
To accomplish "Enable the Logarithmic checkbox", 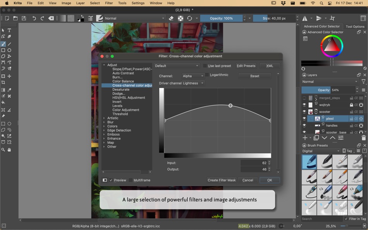I will [x=207, y=75].
